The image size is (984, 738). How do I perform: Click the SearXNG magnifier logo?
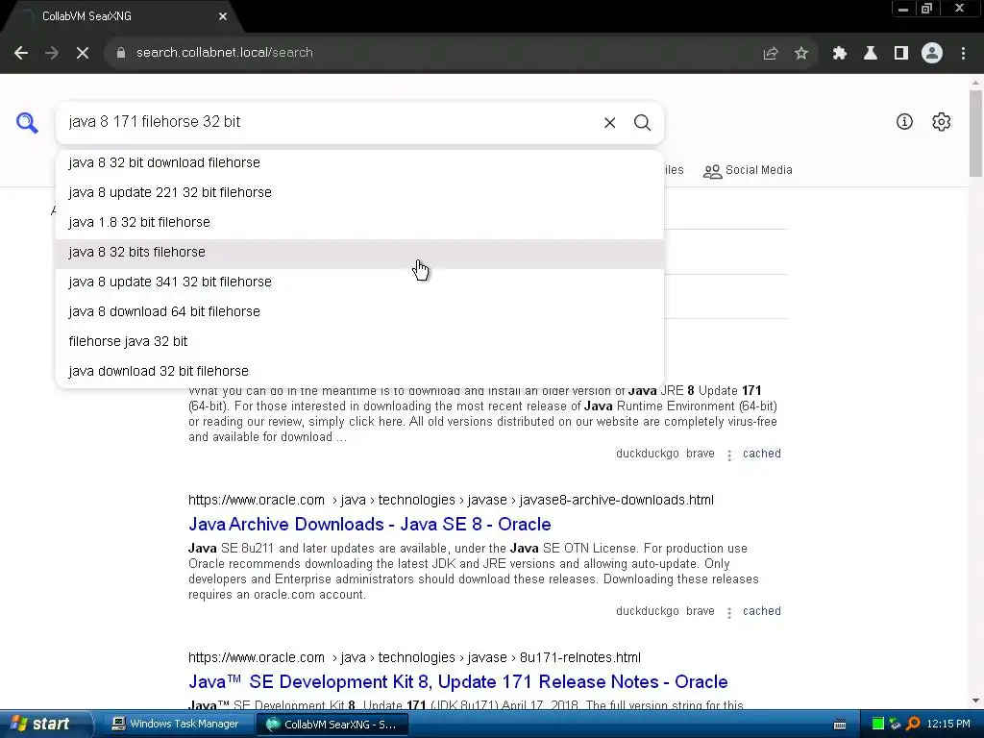[x=27, y=122]
